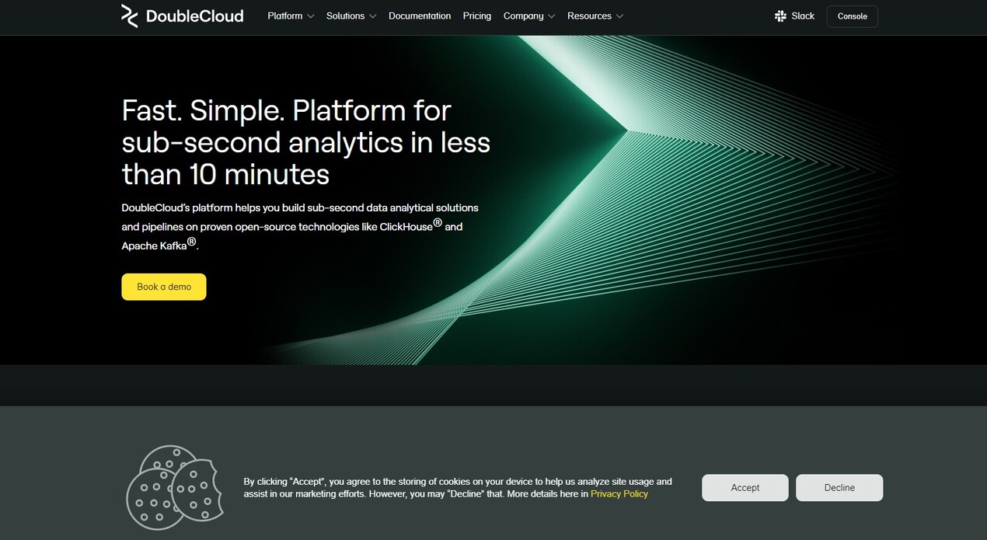Expand the Resources dropdown chevron
The image size is (987, 540).
[619, 16]
